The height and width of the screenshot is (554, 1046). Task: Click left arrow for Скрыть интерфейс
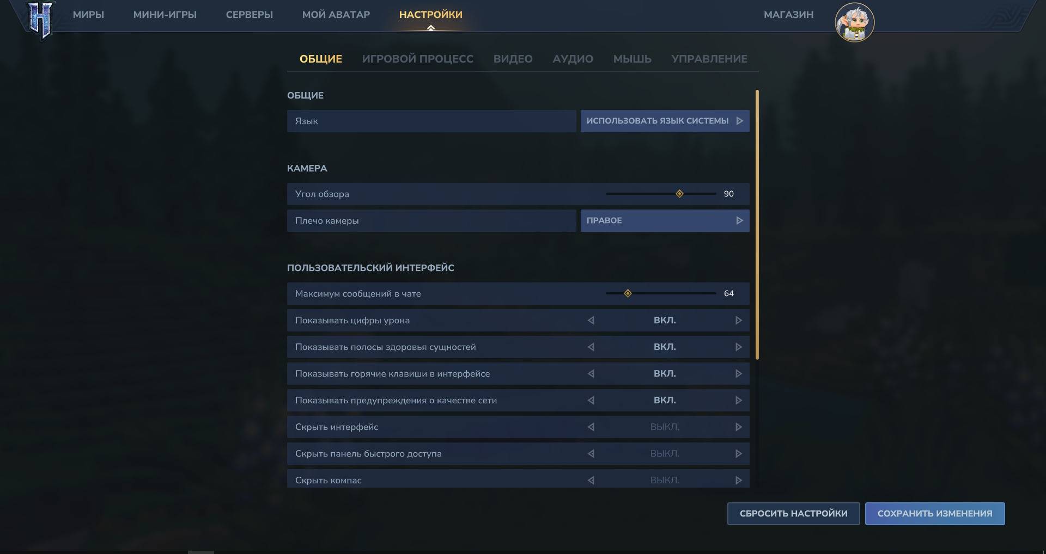[591, 427]
